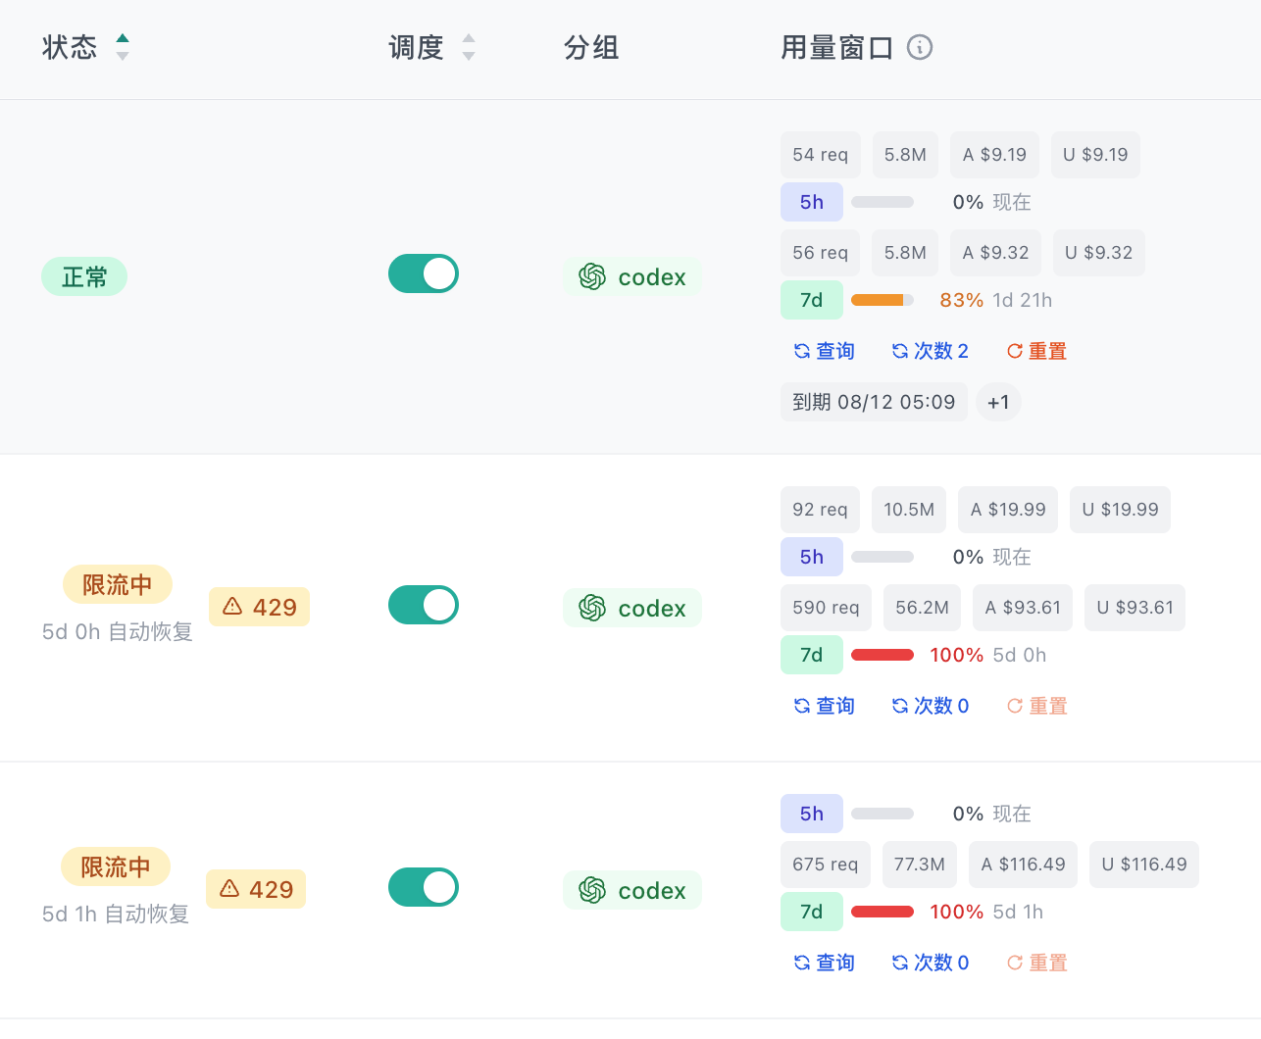Click the 5d 1h 自动恢复 text
The image size is (1261, 1039).
[x=116, y=915]
